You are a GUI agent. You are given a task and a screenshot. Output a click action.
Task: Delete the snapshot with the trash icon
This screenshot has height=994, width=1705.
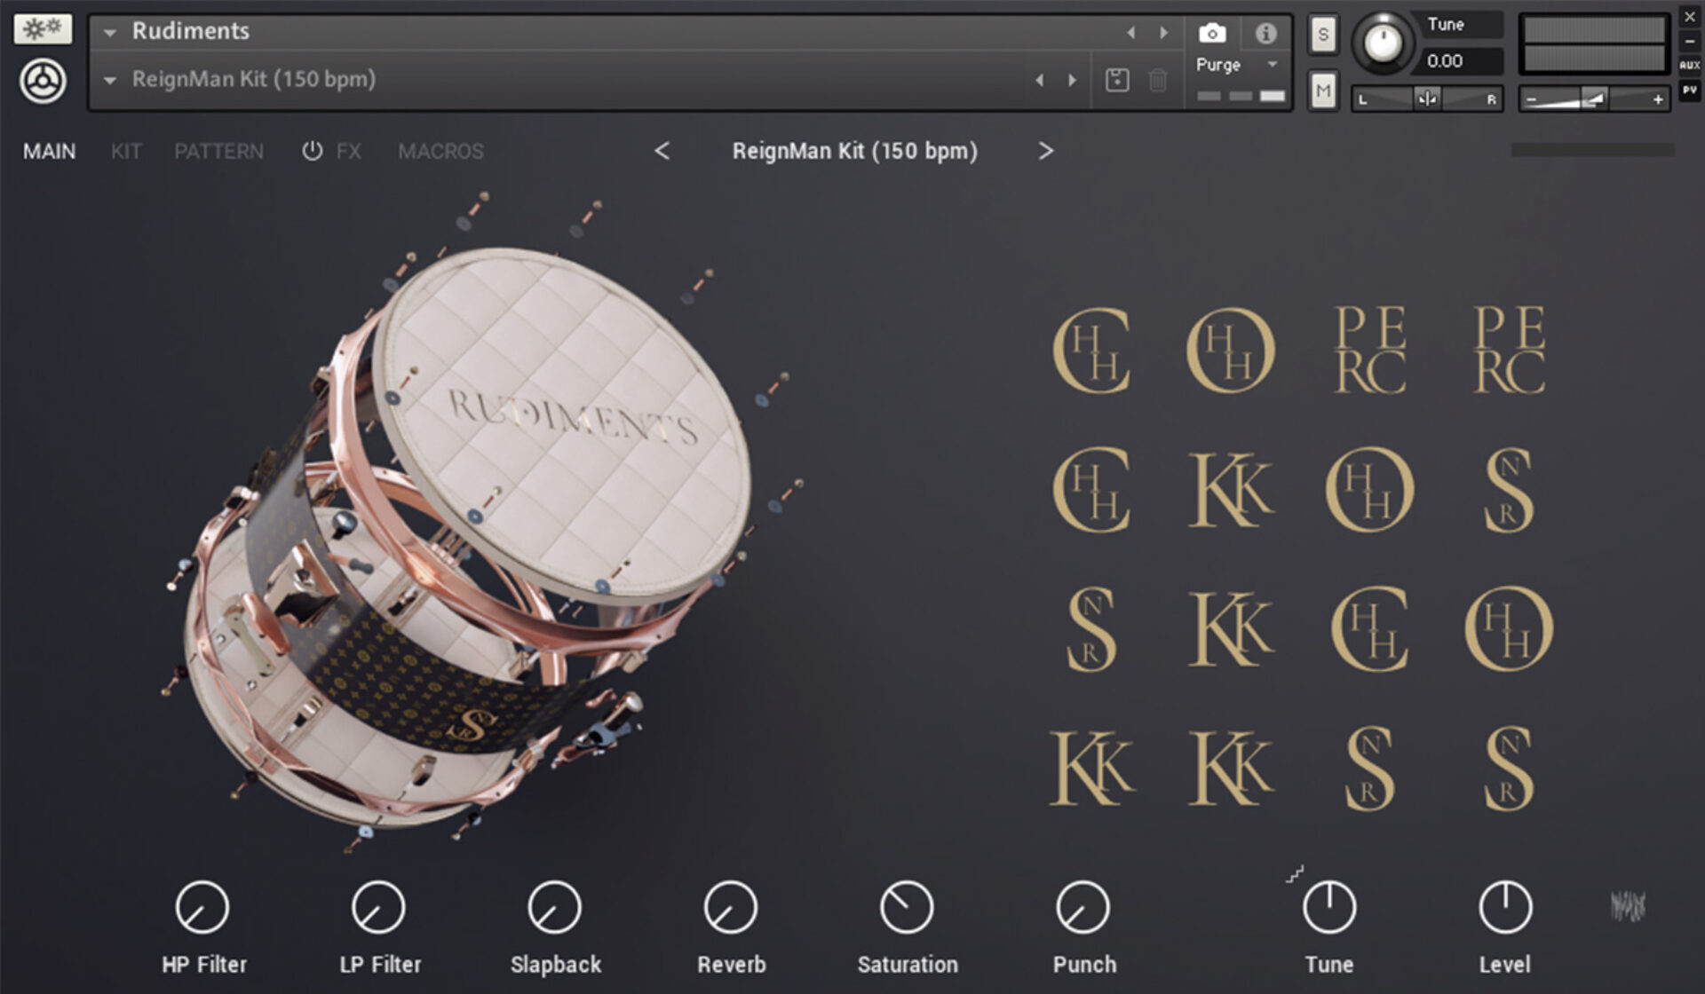pyautogui.click(x=1157, y=79)
